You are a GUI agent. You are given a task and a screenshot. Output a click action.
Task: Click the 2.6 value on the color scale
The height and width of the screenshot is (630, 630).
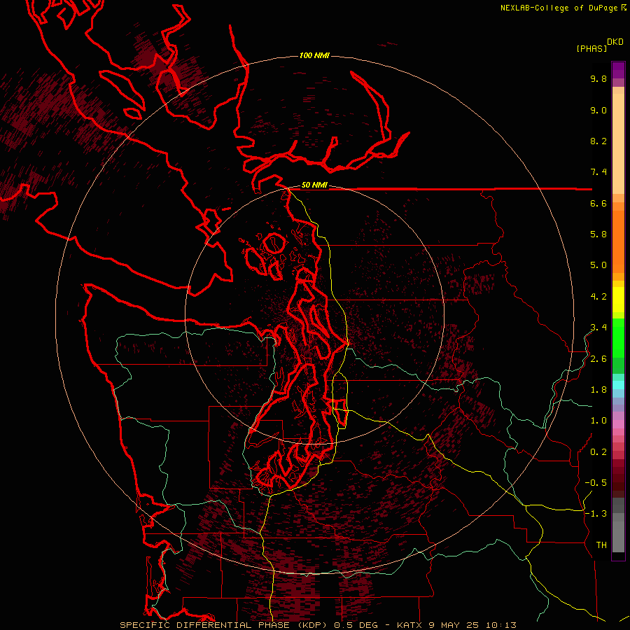pos(598,359)
